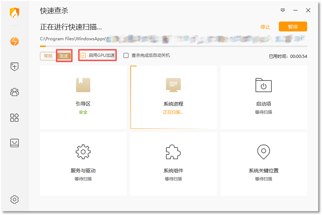Select the 引导区 scan tile

tap(83, 97)
